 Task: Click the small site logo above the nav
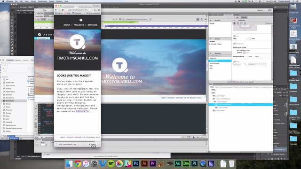pos(81,20)
